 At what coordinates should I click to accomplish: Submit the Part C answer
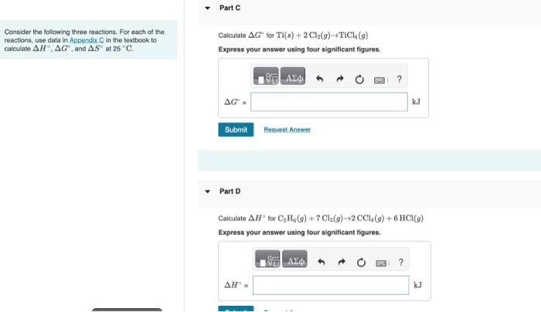point(236,130)
